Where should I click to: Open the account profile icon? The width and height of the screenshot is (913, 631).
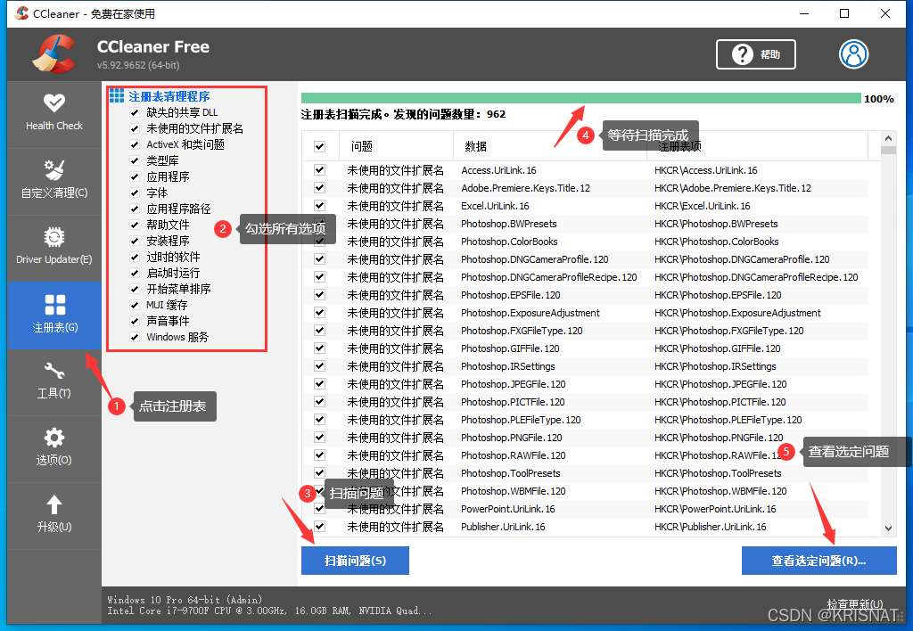[x=853, y=54]
